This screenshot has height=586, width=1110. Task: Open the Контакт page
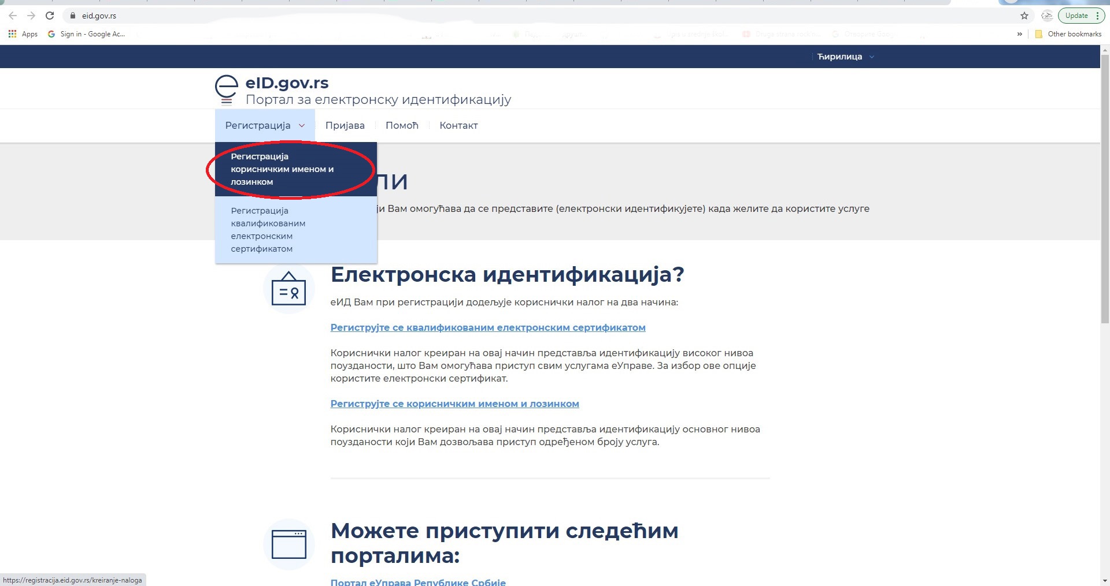pos(458,125)
